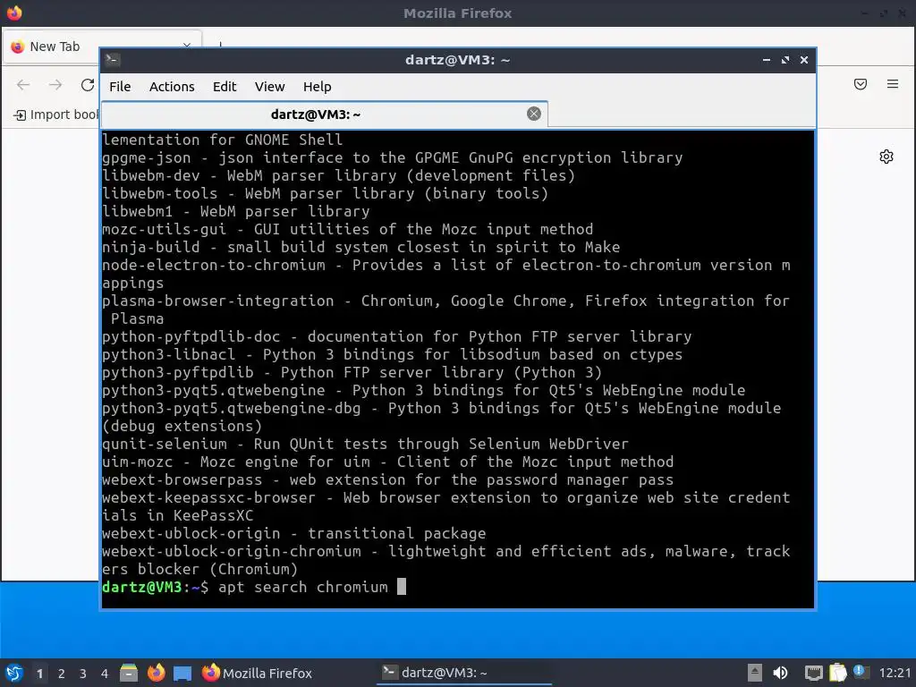
Task: Open the update notifier tray icon
Action: click(x=861, y=672)
